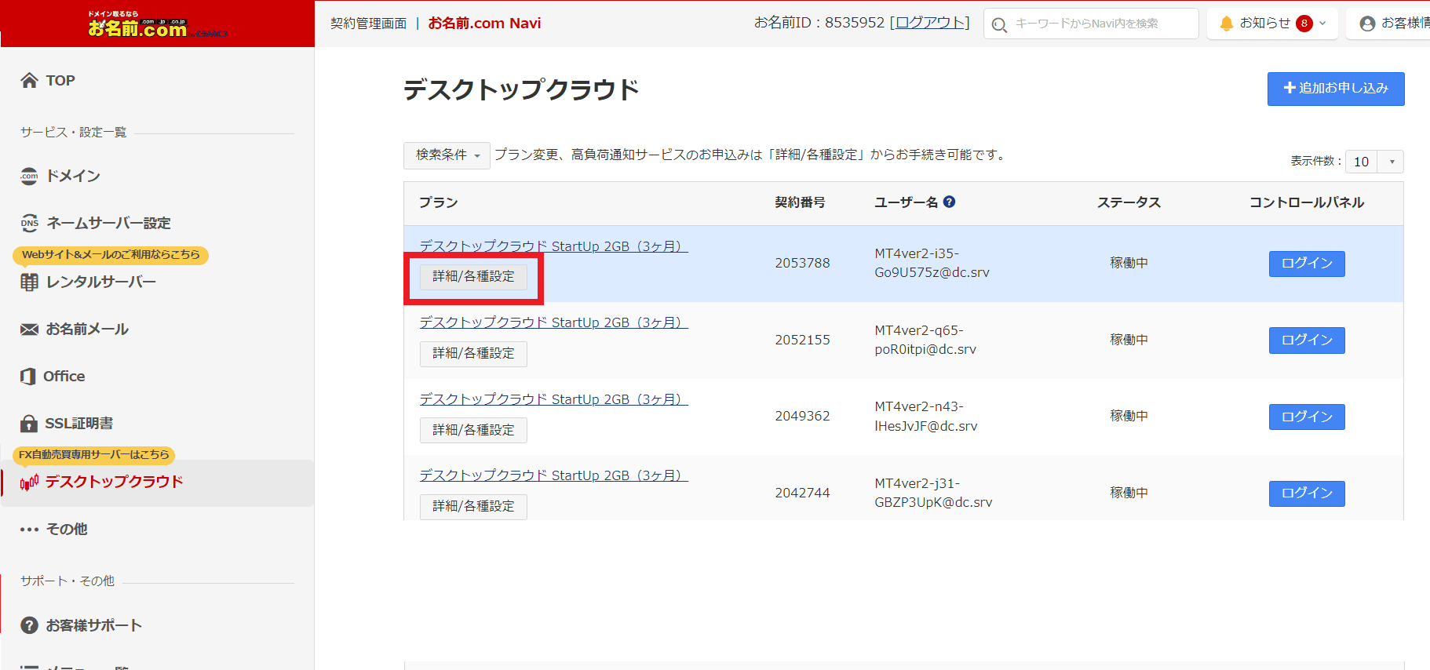Click the Onamae Mail envelope icon
Viewport: 1430px width, 670px height.
[x=29, y=330]
